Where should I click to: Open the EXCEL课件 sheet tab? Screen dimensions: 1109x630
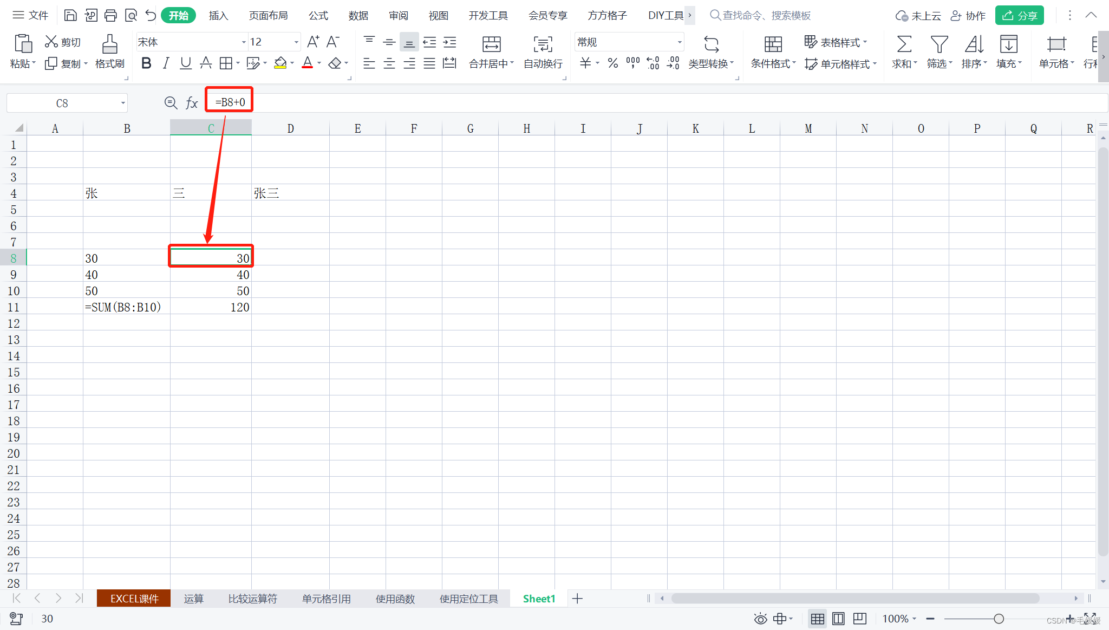[x=134, y=599]
